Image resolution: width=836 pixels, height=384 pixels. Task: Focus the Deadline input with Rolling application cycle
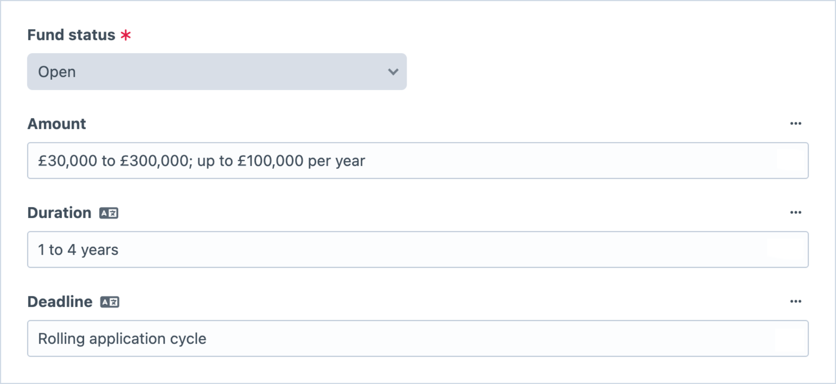(418, 338)
